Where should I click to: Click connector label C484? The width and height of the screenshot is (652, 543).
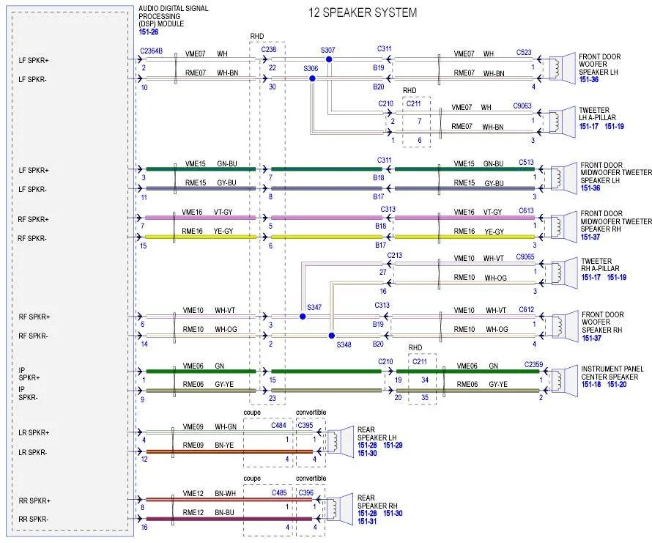click(x=278, y=425)
